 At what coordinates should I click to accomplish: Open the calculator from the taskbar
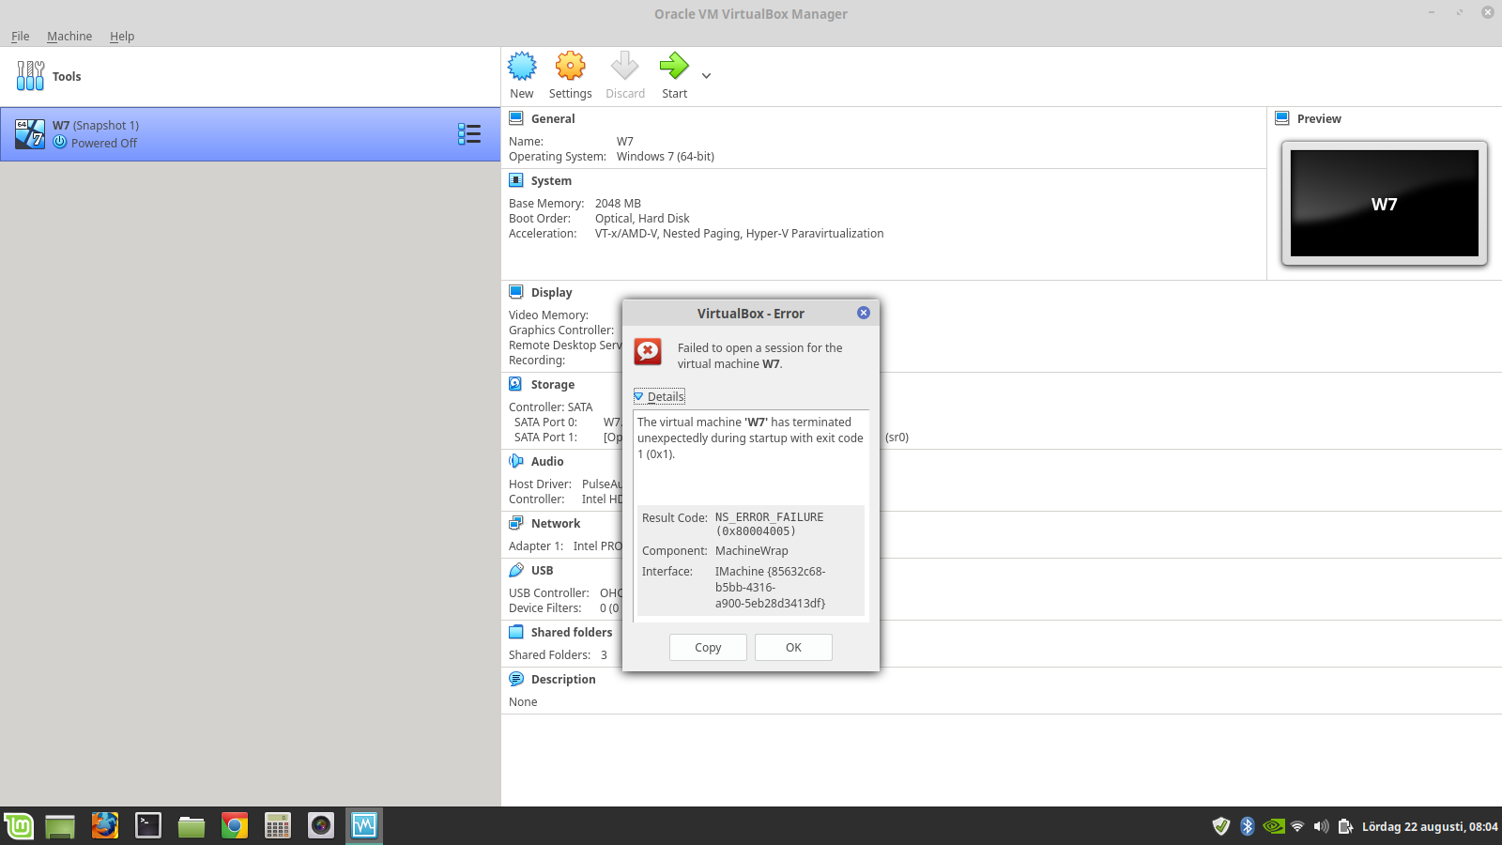point(278,826)
